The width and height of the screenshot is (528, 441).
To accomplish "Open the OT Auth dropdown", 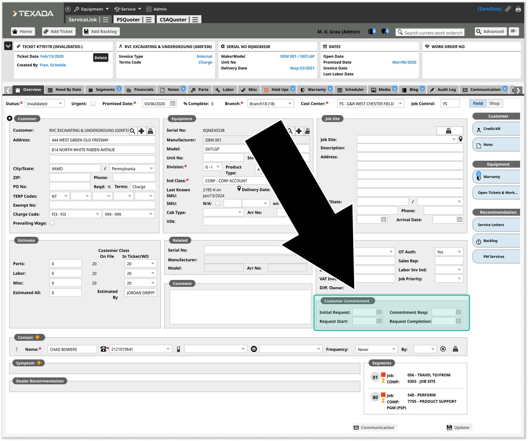I will pos(449,252).
